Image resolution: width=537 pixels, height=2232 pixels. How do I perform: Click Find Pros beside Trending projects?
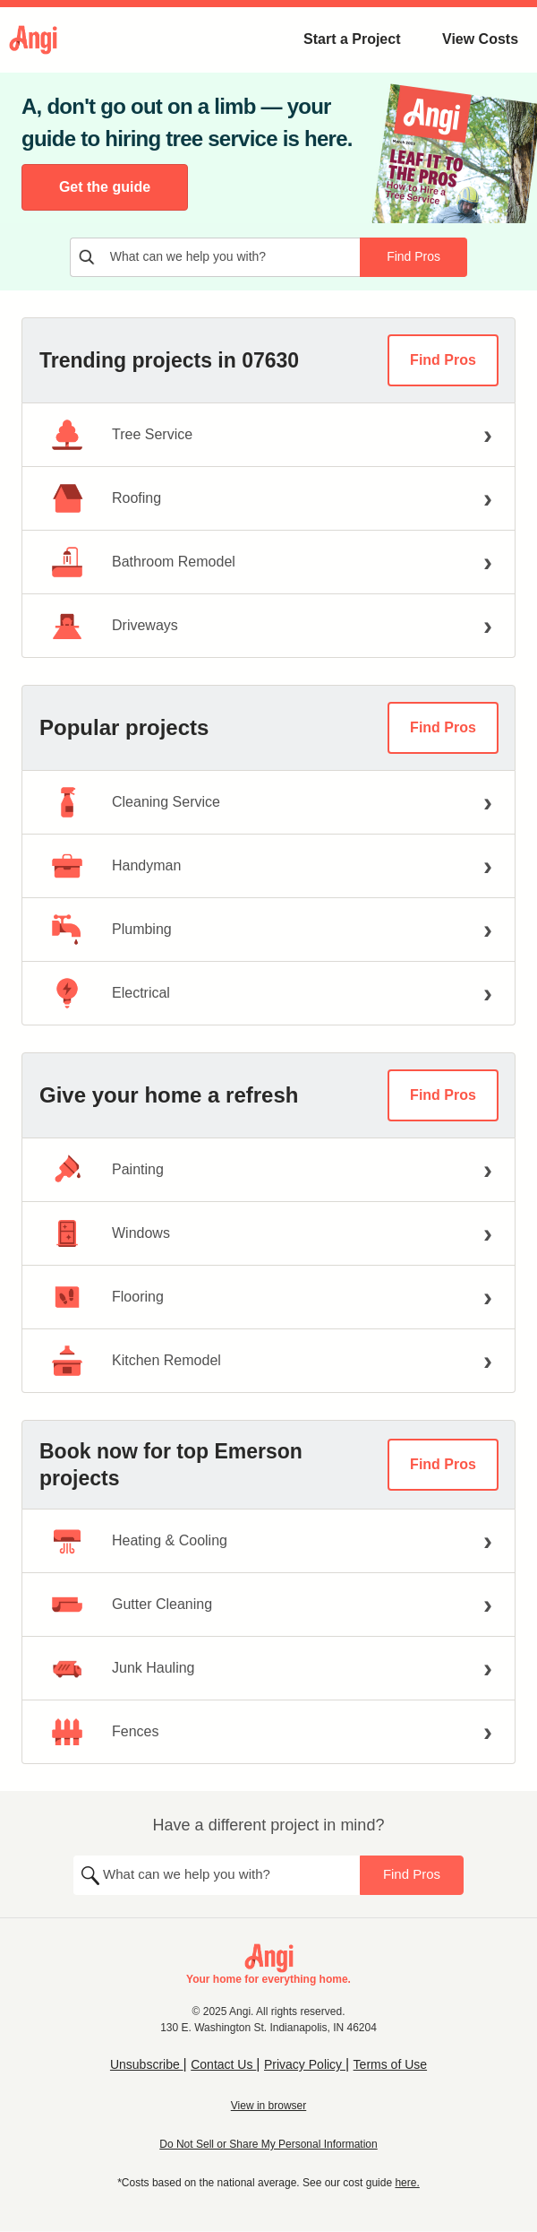[443, 360]
